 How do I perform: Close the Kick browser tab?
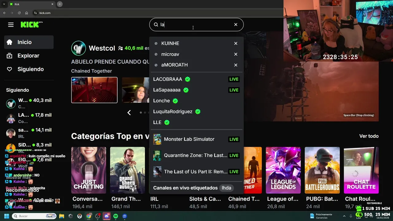[x=52, y=4]
